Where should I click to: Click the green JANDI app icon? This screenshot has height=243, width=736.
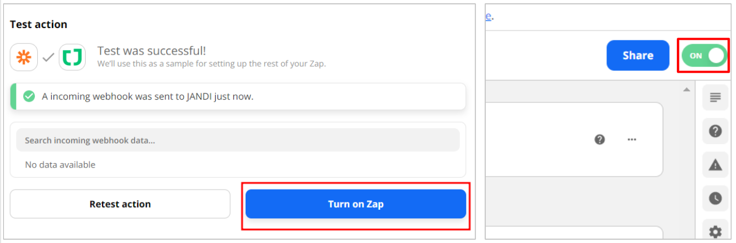tap(72, 57)
